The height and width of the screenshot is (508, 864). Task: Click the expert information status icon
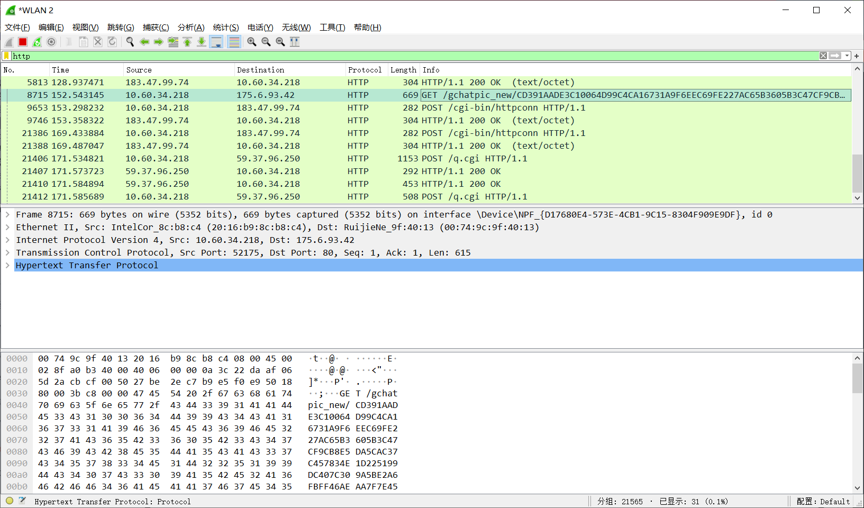coord(10,501)
